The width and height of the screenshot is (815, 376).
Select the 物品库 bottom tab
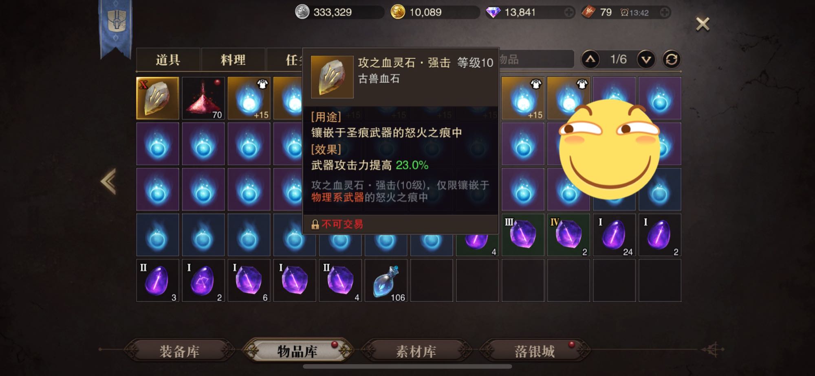(x=297, y=350)
